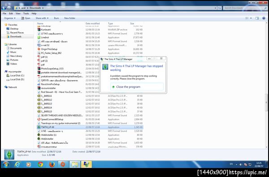
Task: Open the change view options dropdown
Action: pyautogui.click(x=251, y=18)
